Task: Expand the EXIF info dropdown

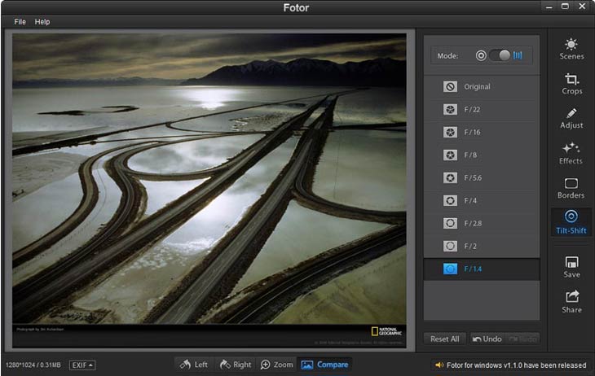Action: (x=82, y=365)
